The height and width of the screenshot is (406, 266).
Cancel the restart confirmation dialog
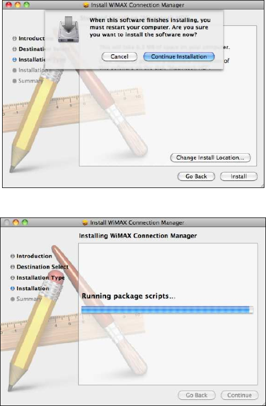[x=119, y=57]
